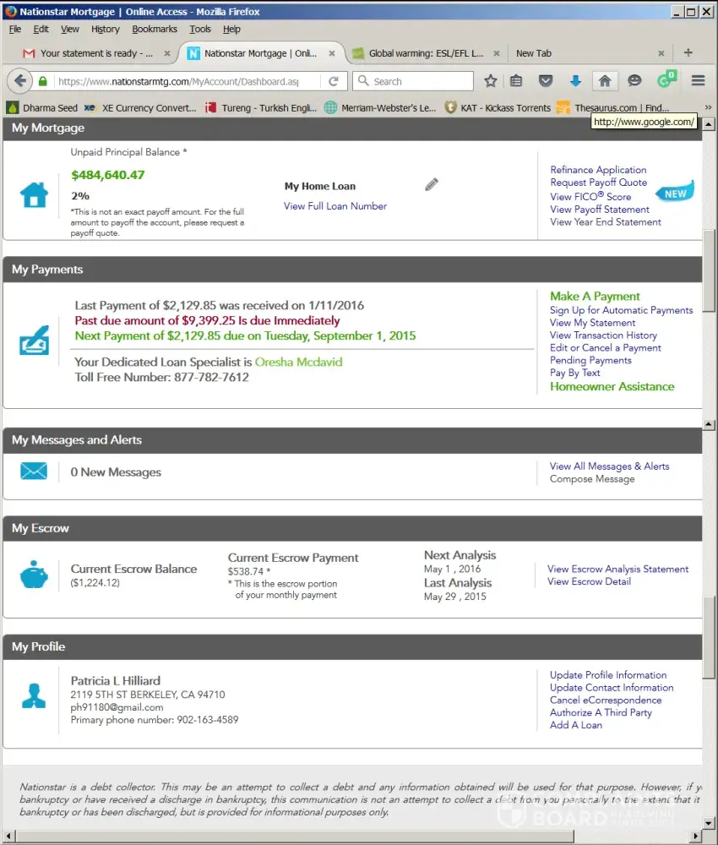Show more bookmarks with the chevron

708,107
